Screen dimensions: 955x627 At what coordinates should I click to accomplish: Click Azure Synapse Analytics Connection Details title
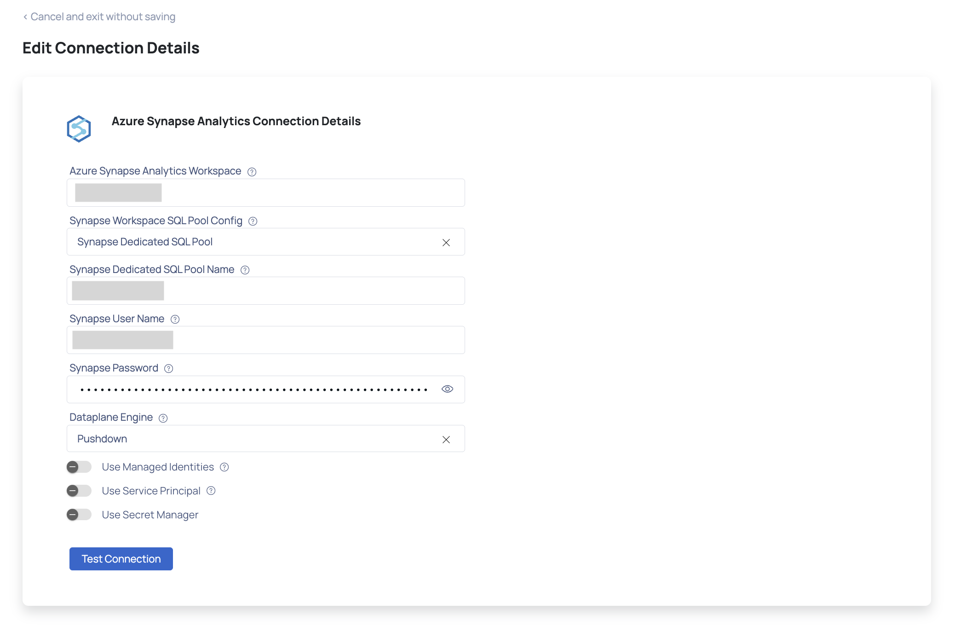(236, 121)
